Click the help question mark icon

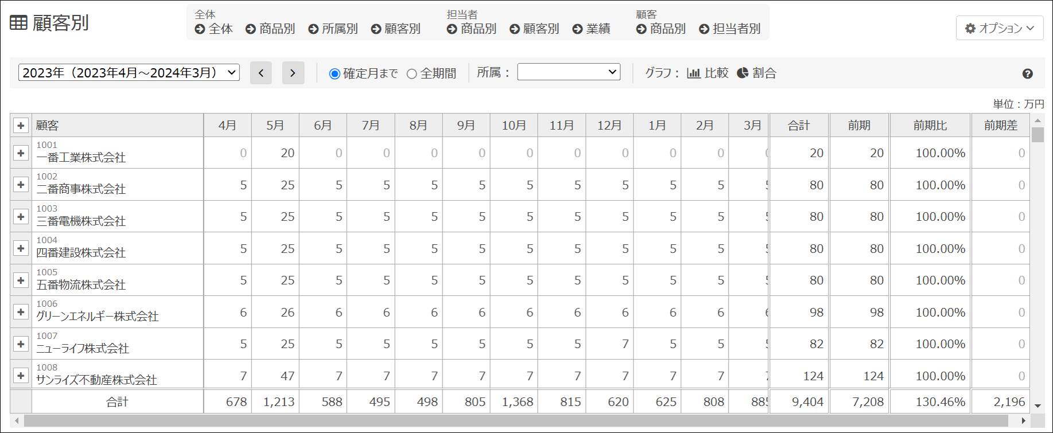tap(1027, 73)
